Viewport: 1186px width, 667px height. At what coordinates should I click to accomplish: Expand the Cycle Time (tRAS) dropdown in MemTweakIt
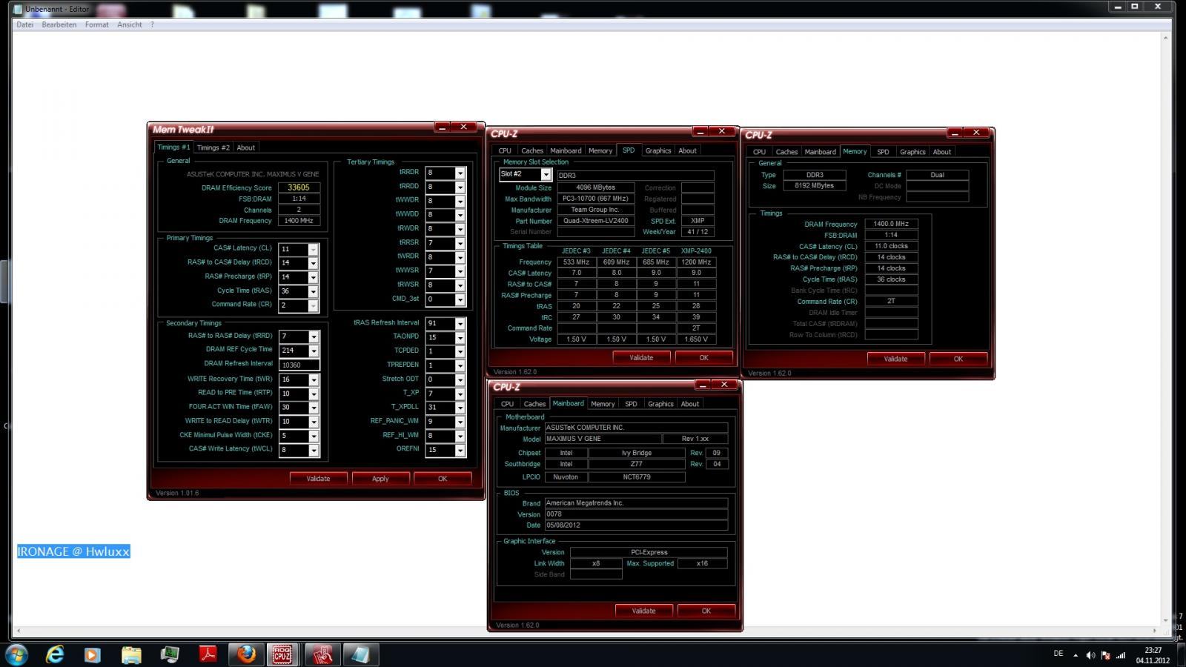coord(313,291)
